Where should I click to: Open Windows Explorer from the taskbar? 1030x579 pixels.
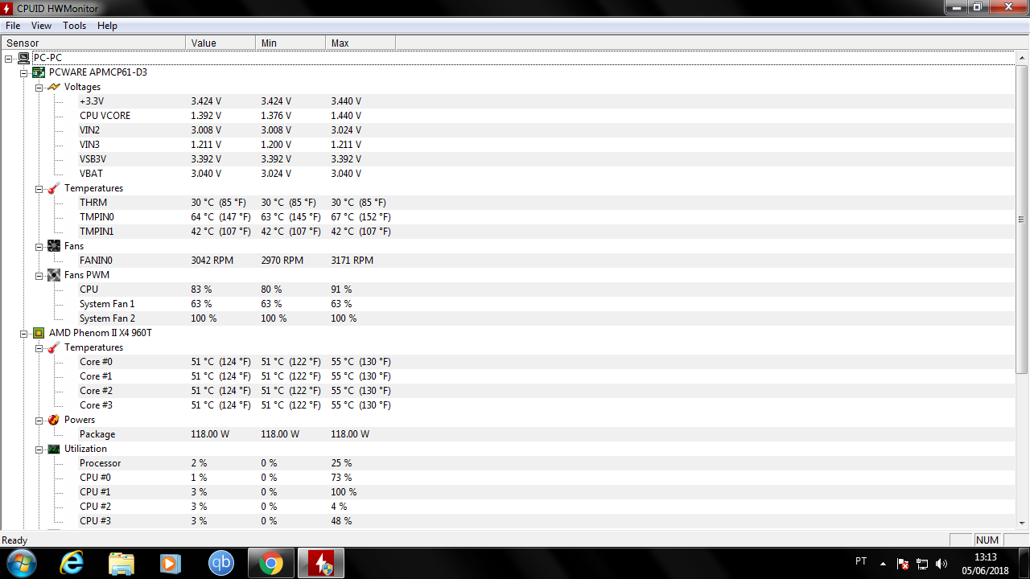pos(122,563)
